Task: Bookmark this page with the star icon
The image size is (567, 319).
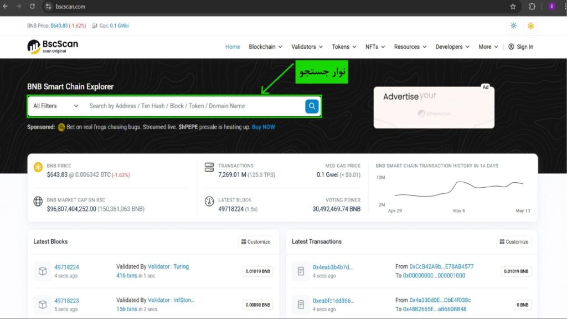Action: pyautogui.click(x=513, y=7)
